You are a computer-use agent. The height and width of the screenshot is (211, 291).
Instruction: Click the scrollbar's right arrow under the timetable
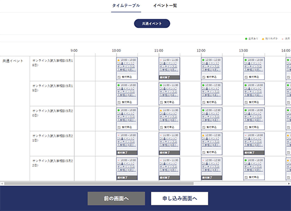tap(289, 184)
